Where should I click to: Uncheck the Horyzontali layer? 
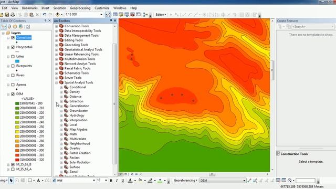(13, 47)
